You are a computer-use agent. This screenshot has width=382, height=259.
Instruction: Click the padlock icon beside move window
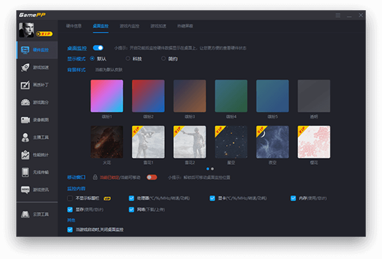[95, 177]
